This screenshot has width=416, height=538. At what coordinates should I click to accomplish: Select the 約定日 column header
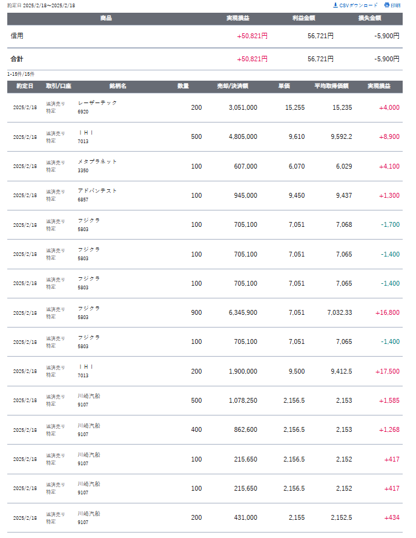(25, 86)
